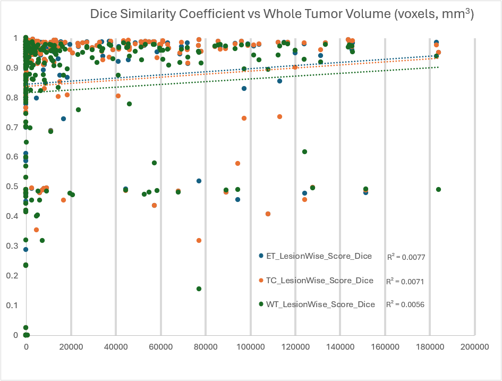Select the orange TC legend marker dot
Image resolution: width=502 pixels, height=381 pixels.
click(x=261, y=280)
